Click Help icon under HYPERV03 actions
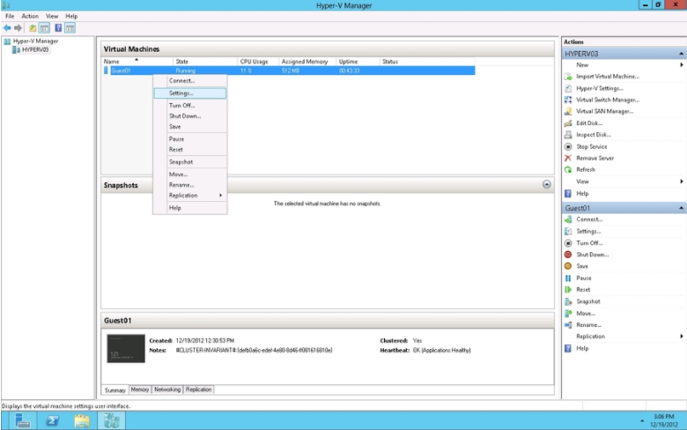Screen dimensions: 687x430 tap(568, 194)
